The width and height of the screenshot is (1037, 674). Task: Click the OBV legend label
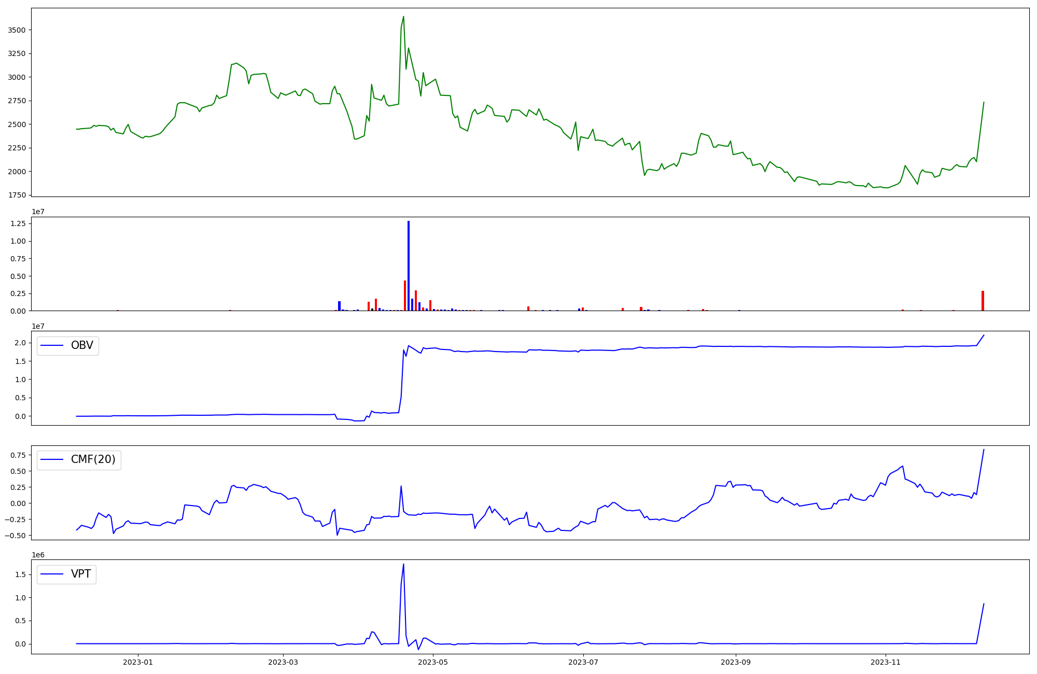pyautogui.click(x=82, y=345)
